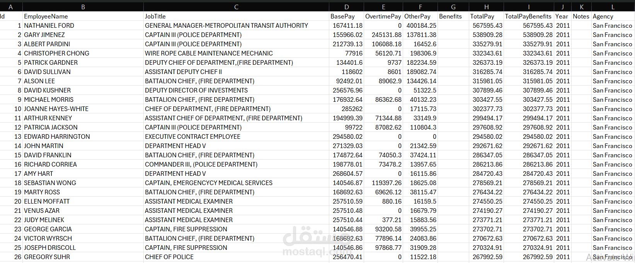635x263 pixels.
Task: Click the EmployeeName header cell
Action: pyautogui.click(x=83, y=16)
